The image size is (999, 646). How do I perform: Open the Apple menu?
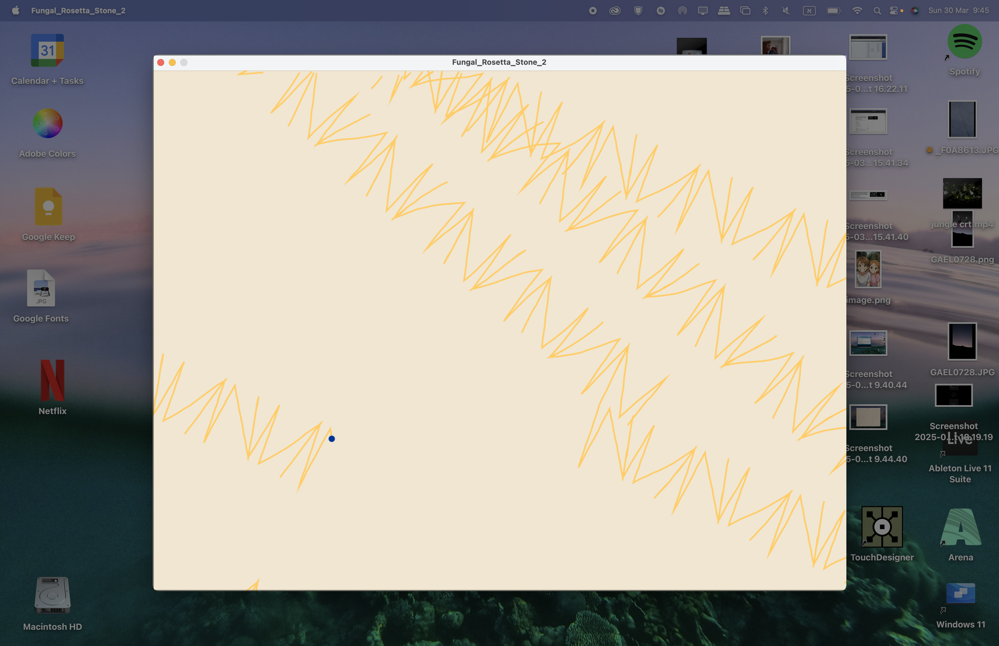tap(16, 10)
